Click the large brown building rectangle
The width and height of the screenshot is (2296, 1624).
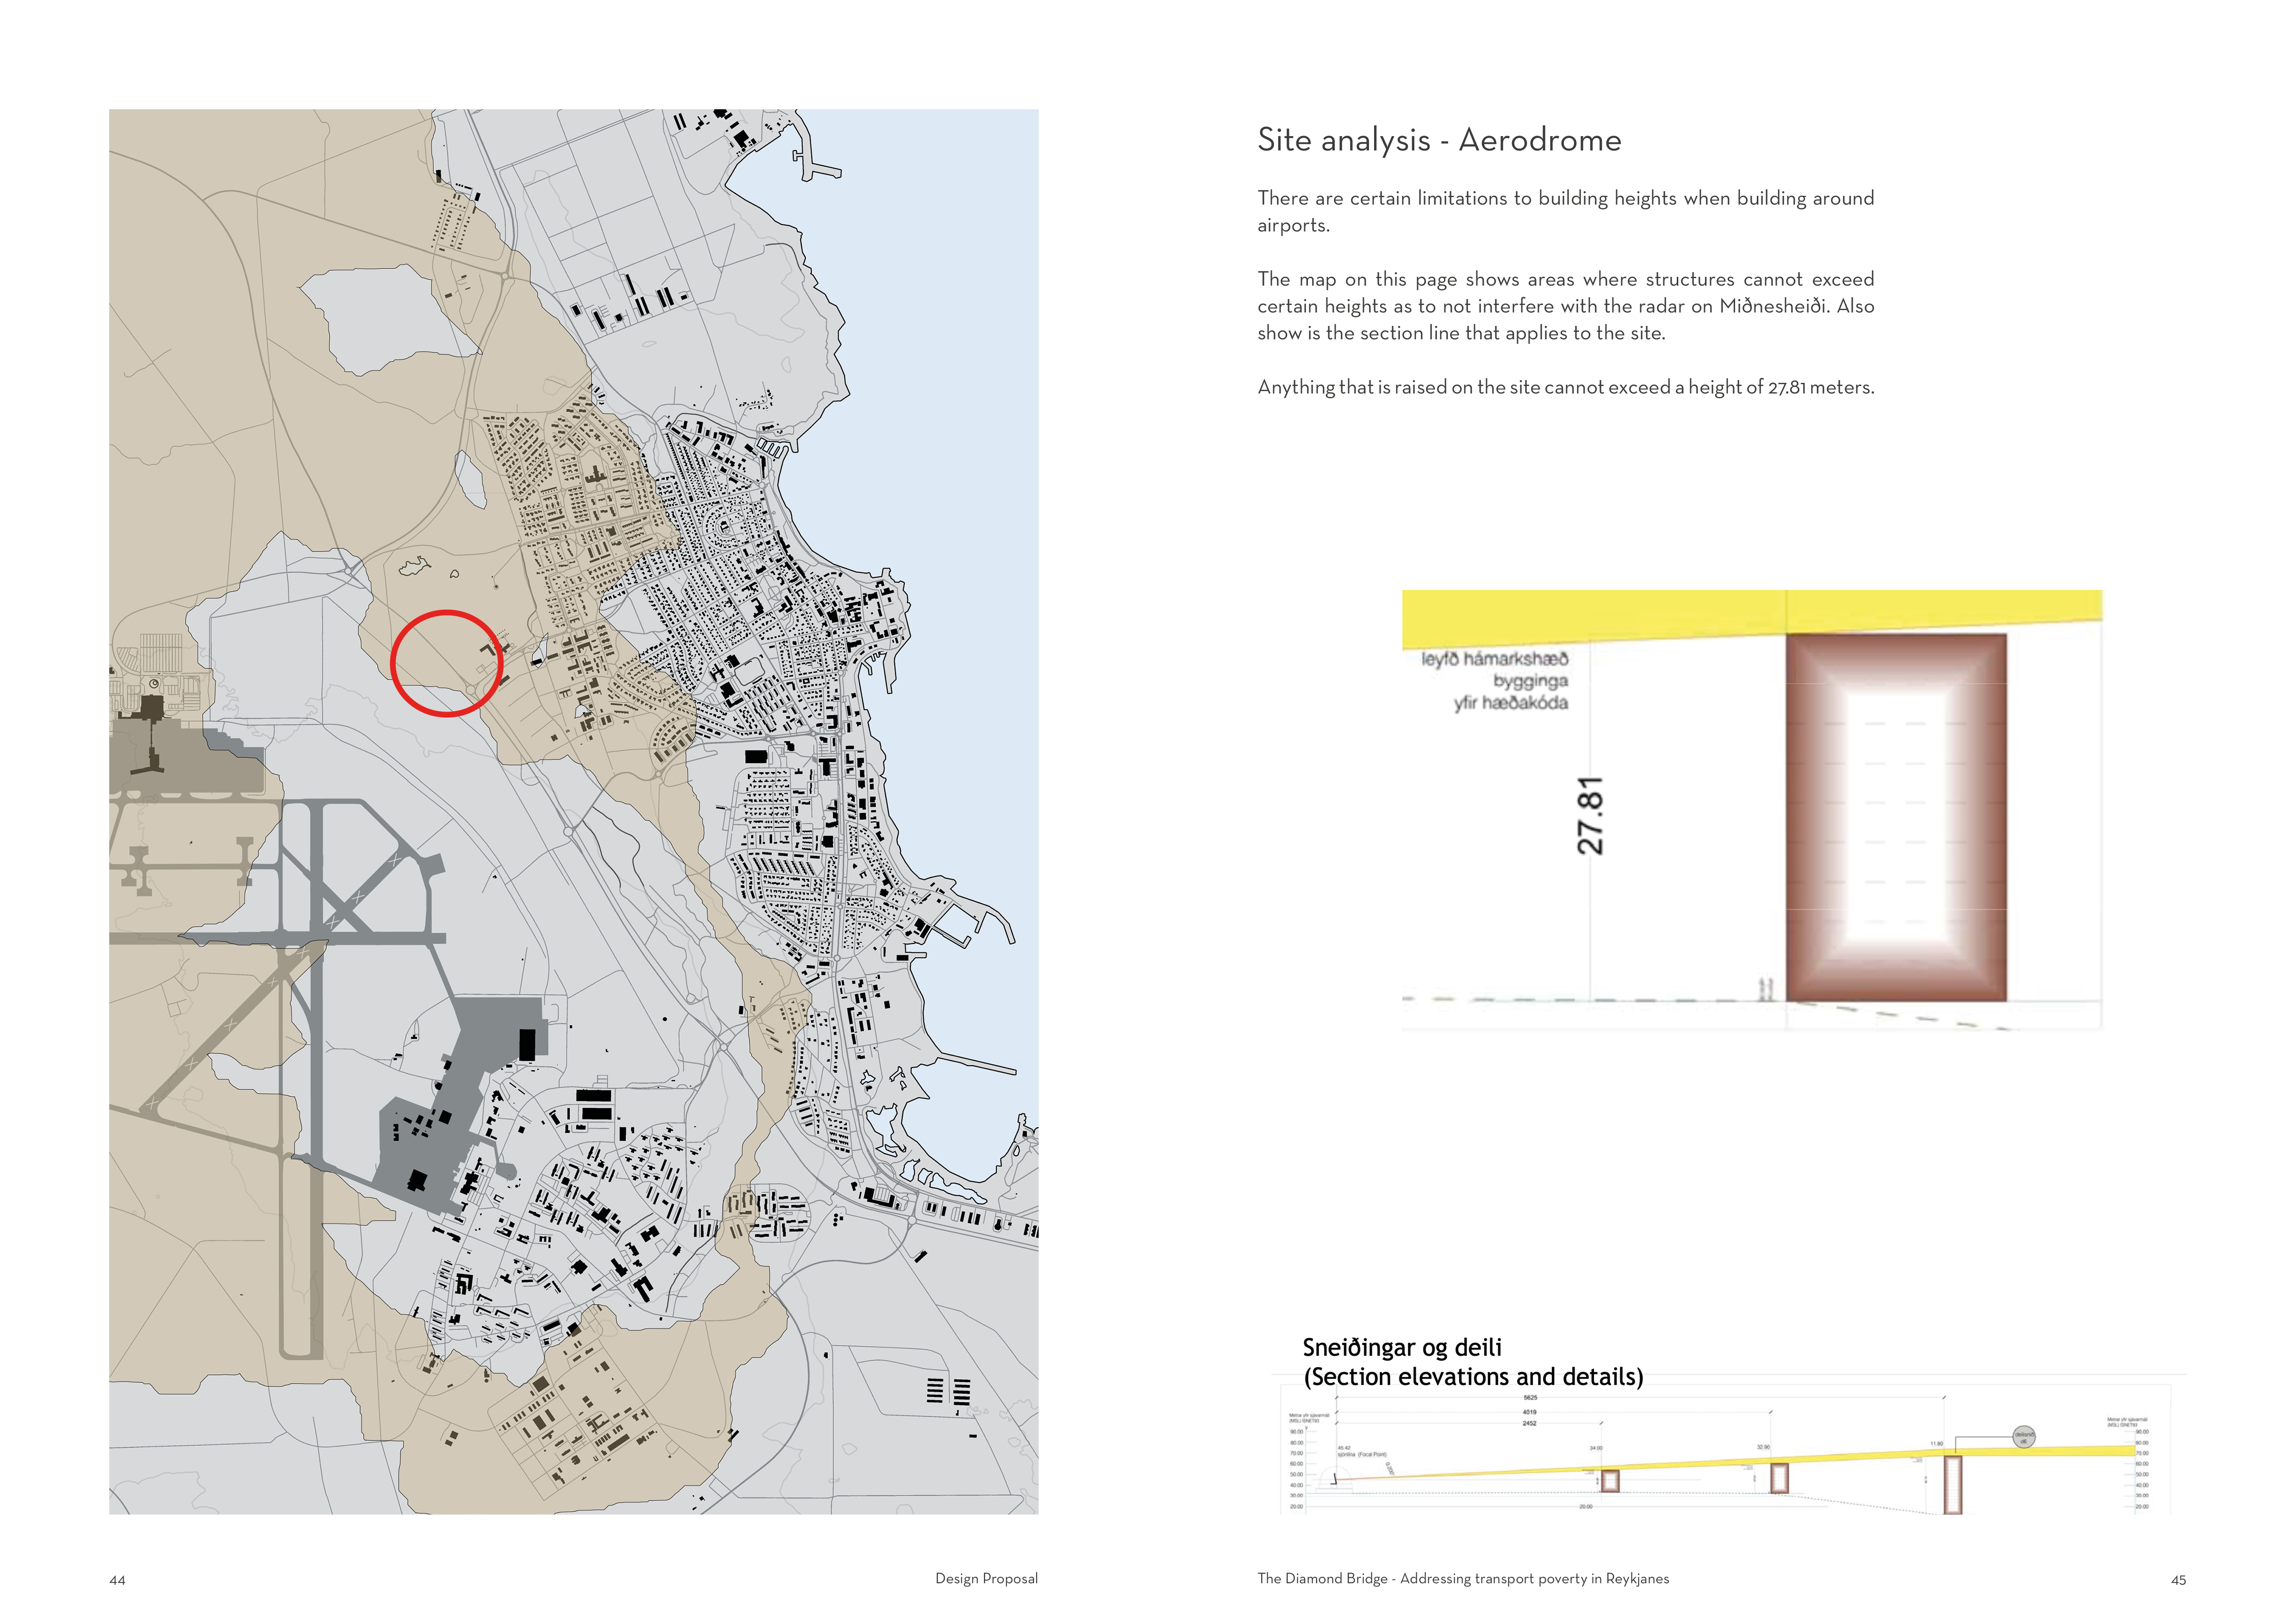tap(1896, 817)
